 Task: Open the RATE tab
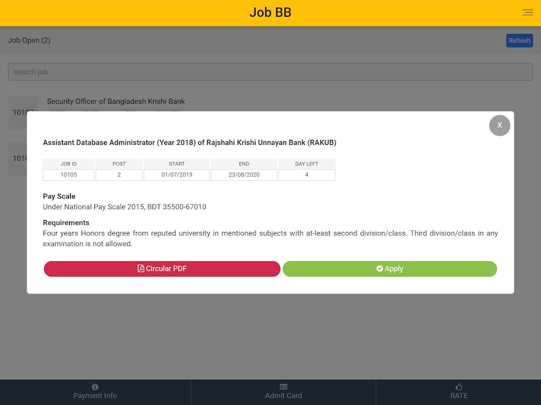click(458, 392)
